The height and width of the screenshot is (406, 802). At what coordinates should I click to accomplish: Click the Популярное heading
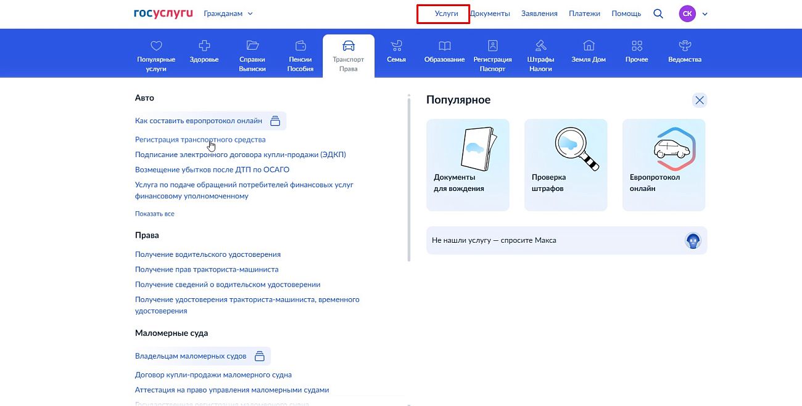458,100
